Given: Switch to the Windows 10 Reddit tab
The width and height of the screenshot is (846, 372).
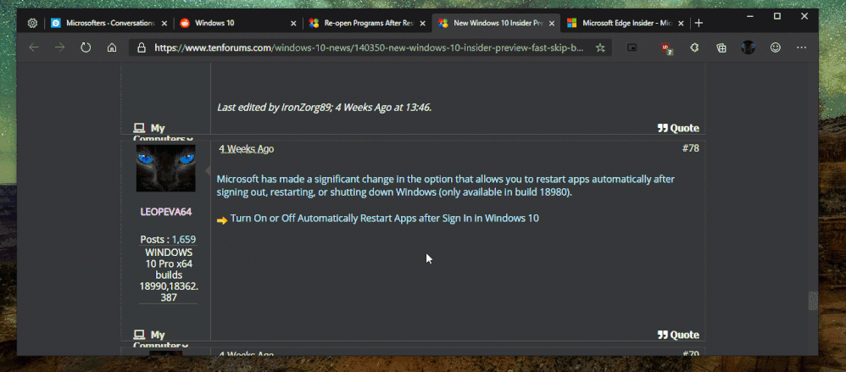Looking at the screenshot, I should (x=237, y=23).
